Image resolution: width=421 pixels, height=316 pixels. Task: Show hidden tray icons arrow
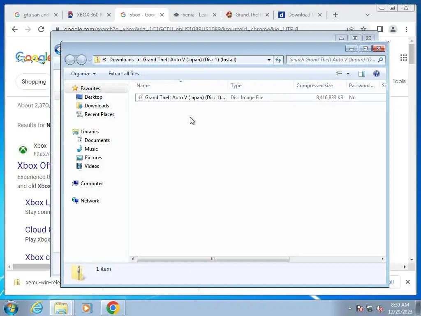click(x=349, y=308)
